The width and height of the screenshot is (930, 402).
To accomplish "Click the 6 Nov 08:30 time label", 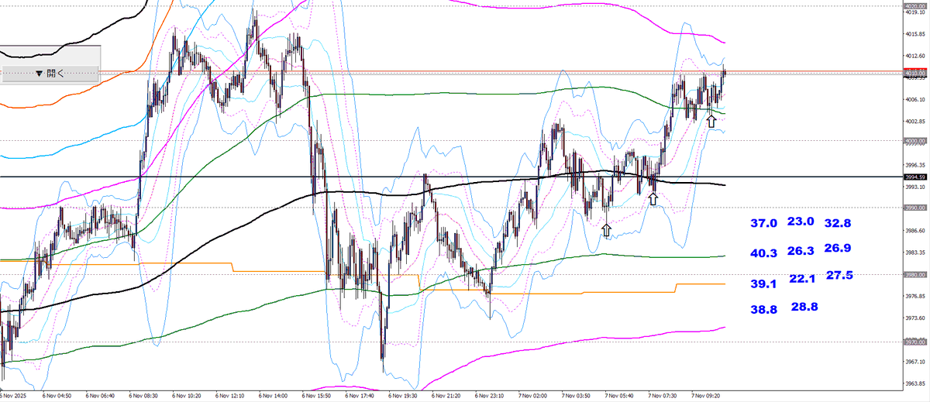I will [x=143, y=395].
